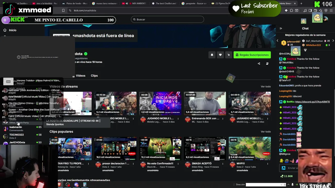335x188 pixels.
Task: Open options for SMASH ACEPTÓ clip
Action: coord(223,164)
